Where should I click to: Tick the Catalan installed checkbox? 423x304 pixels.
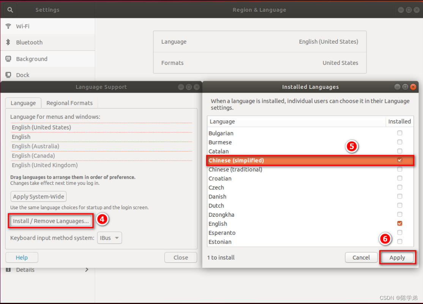(x=400, y=151)
